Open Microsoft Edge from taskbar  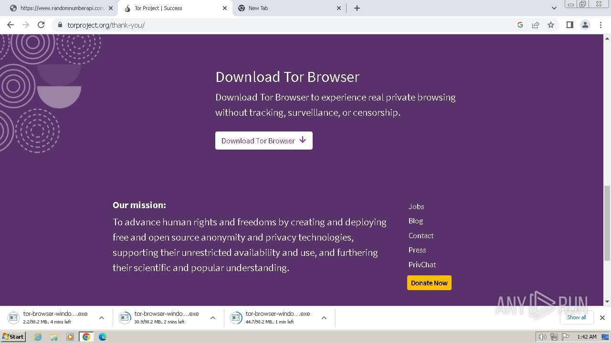pos(103,337)
